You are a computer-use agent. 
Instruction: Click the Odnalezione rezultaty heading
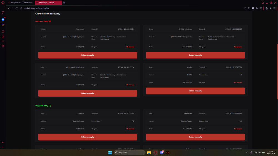48,14
